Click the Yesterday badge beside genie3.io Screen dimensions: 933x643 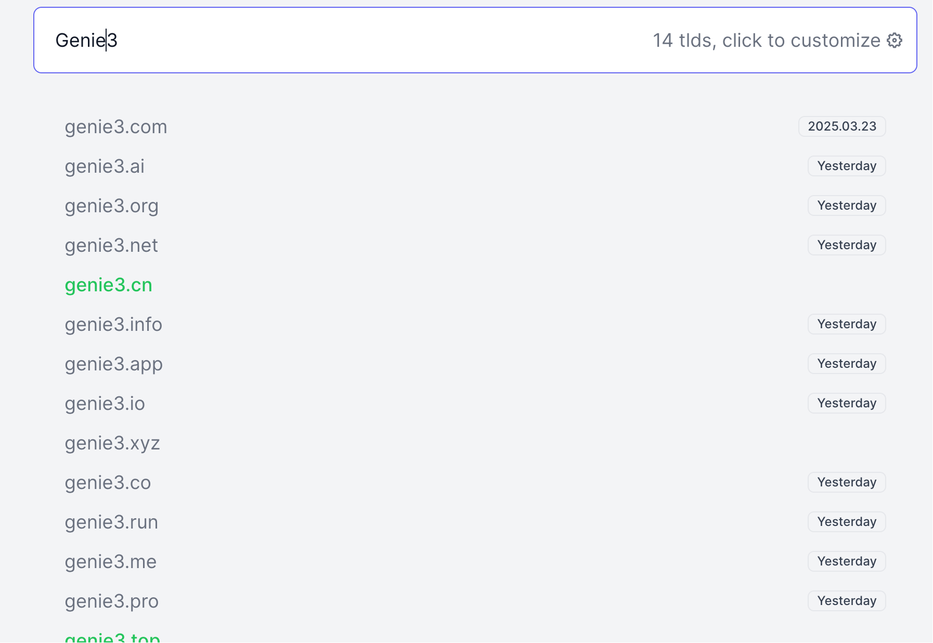[847, 403]
